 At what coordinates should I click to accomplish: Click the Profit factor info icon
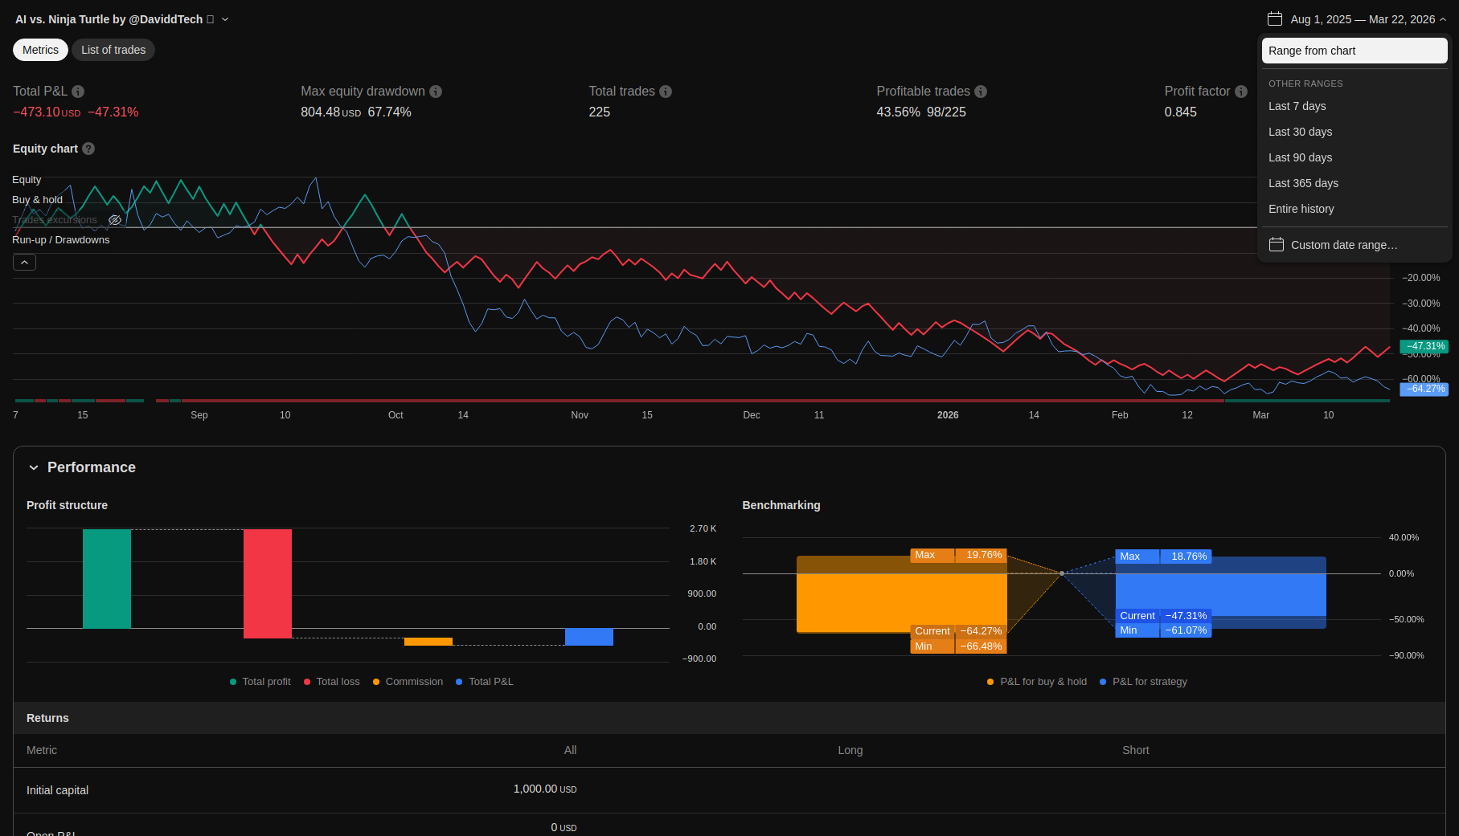point(1241,92)
